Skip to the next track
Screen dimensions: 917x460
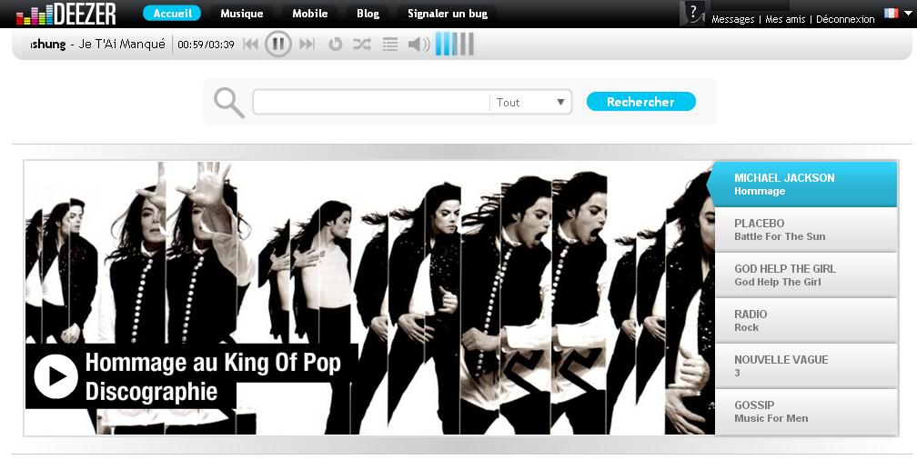point(307,44)
